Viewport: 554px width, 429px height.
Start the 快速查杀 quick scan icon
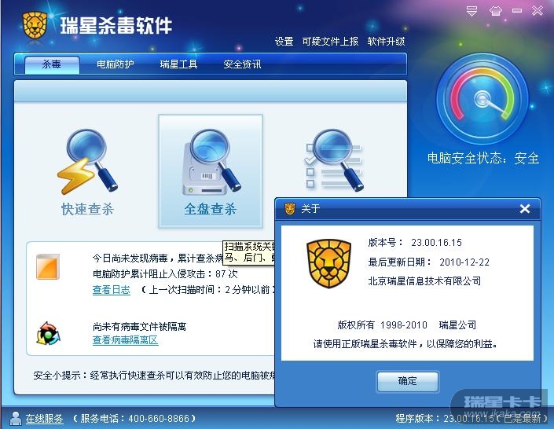coord(87,163)
